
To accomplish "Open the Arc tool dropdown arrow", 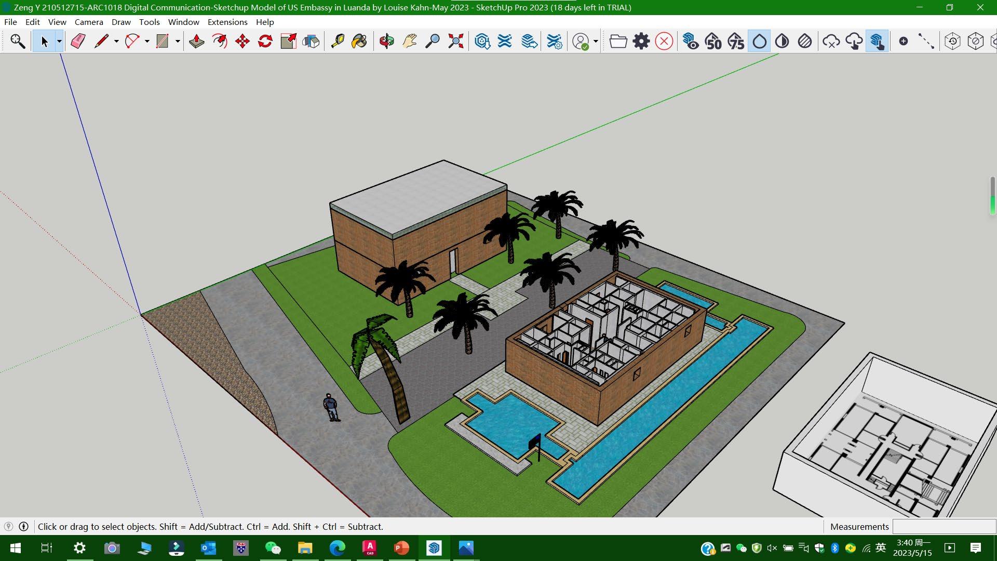I will pyautogui.click(x=147, y=41).
